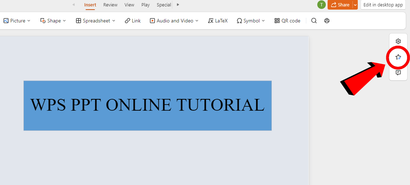Click the green T user avatar
Image resolution: width=410 pixels, height=185 pixels.
coord(322,5)
